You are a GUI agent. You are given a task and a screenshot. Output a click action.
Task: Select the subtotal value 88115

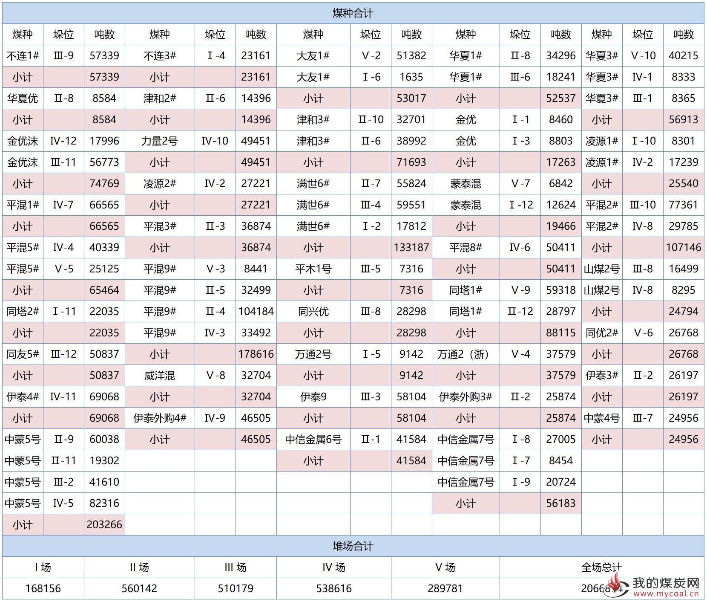[561, 333]
